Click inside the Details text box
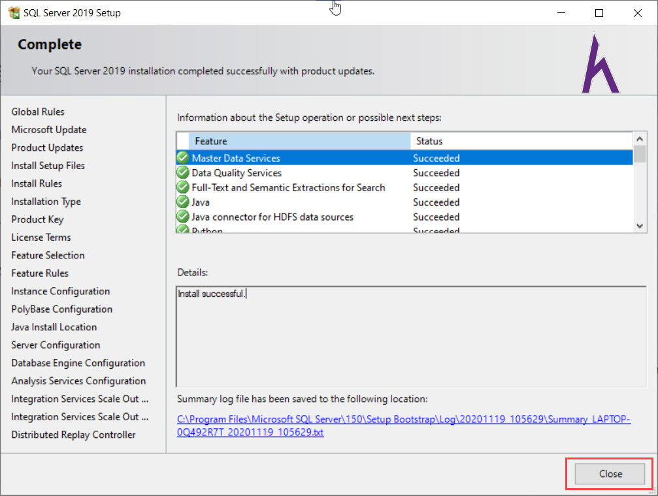Image resolution: width=658 pixels, height=496 pixels. (411, 337)
